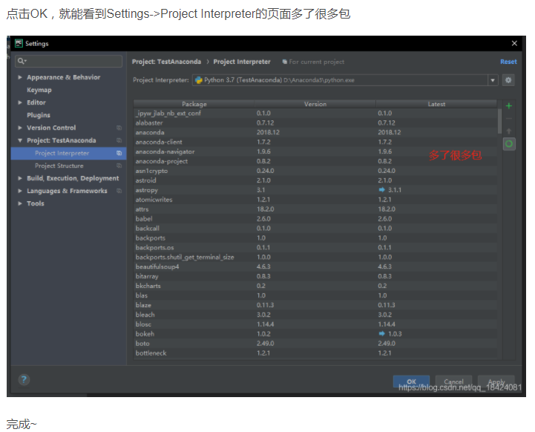Click the install package plus icon
This screenshot has width=535, height=432.
509,106
